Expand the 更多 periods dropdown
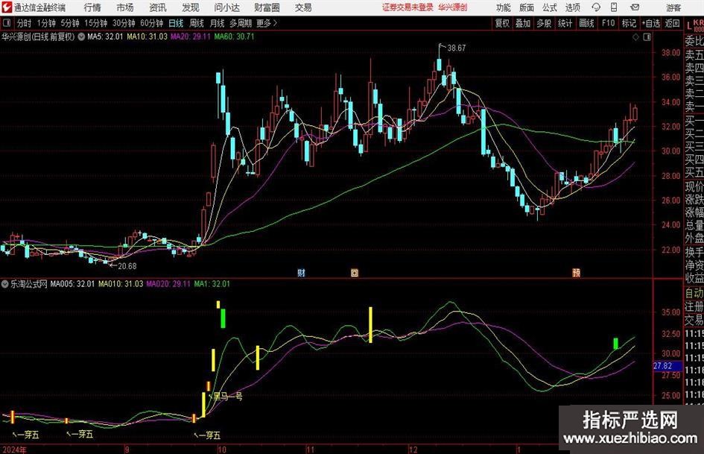704x454 pixels. [x=264, y=23]
